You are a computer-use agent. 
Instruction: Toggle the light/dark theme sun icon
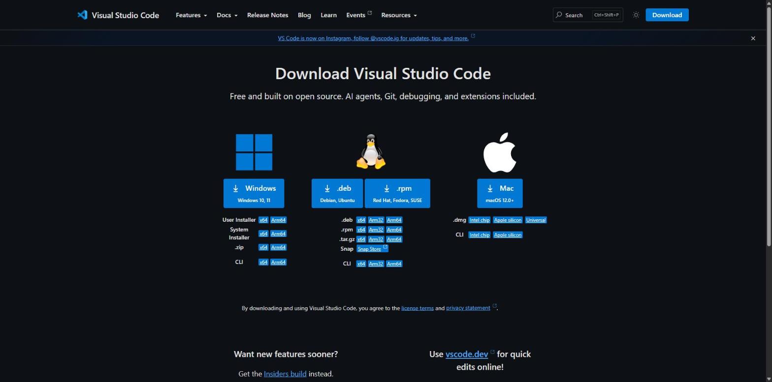tap(636, 15)
